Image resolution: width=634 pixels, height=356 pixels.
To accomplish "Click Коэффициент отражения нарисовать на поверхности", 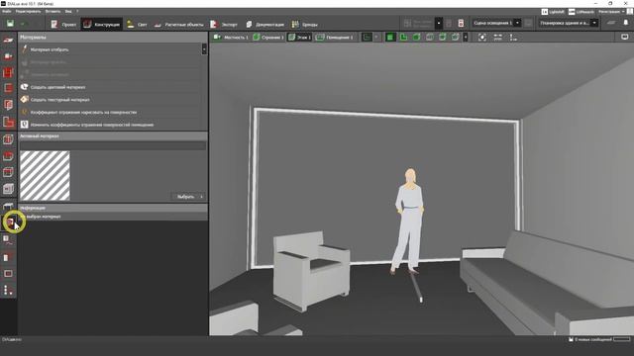I will [x=83, y=112].
